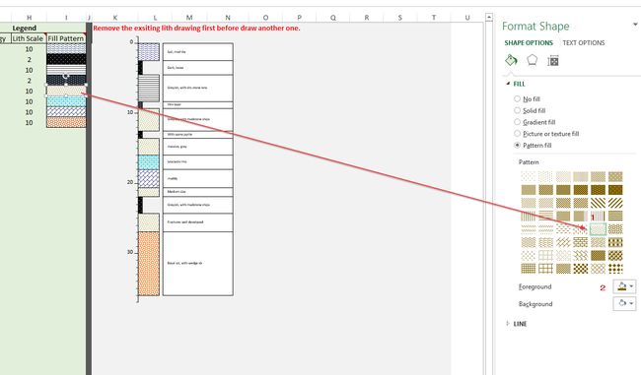Select the No fill radio button
Image resolution: width=641 pixels, height=375 pixels.
pyautogui.click(x=517, y=98)
